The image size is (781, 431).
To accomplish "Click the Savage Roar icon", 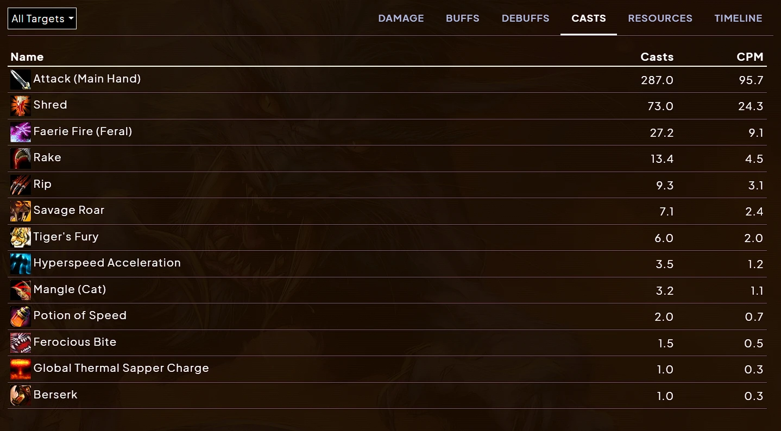I will coord(21,211).
